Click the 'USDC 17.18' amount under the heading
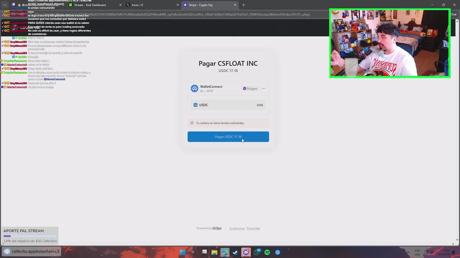Screen dimensions: 460x258 click(228, 71)
